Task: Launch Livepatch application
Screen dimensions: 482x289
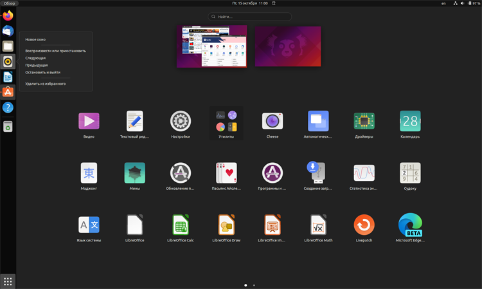Action: [x=364, y=225]
